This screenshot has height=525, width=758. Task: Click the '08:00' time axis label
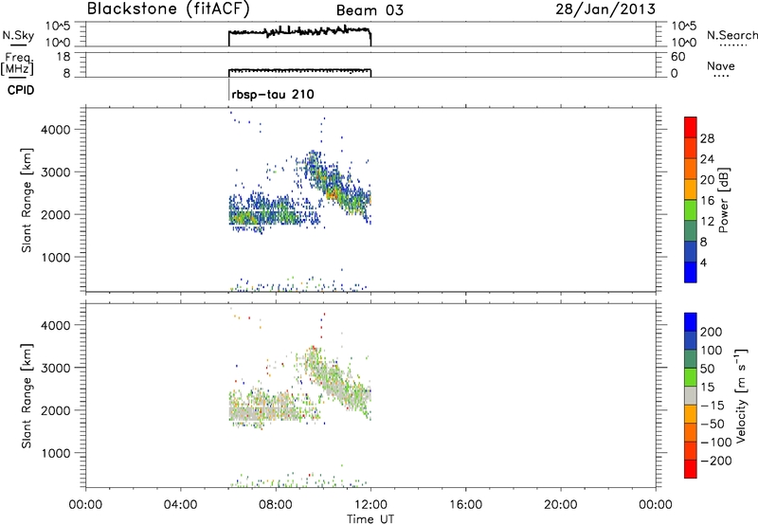click(x=276, y=505)
